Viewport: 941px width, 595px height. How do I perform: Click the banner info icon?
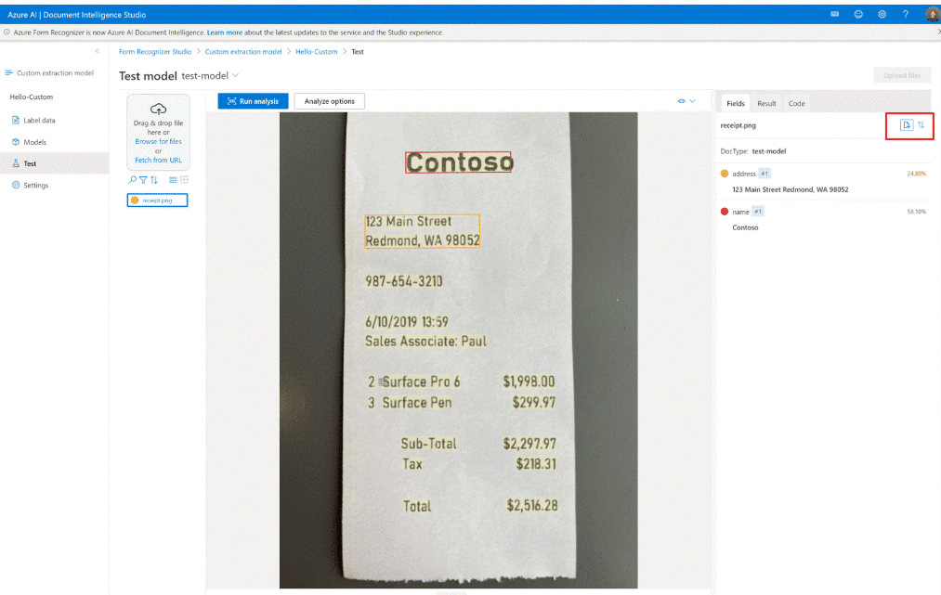(x=7, y=32)
